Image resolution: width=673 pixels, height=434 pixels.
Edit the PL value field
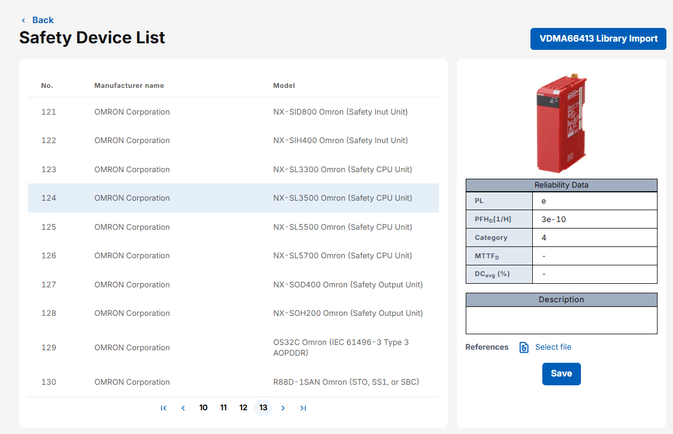[x=595, y=201]
